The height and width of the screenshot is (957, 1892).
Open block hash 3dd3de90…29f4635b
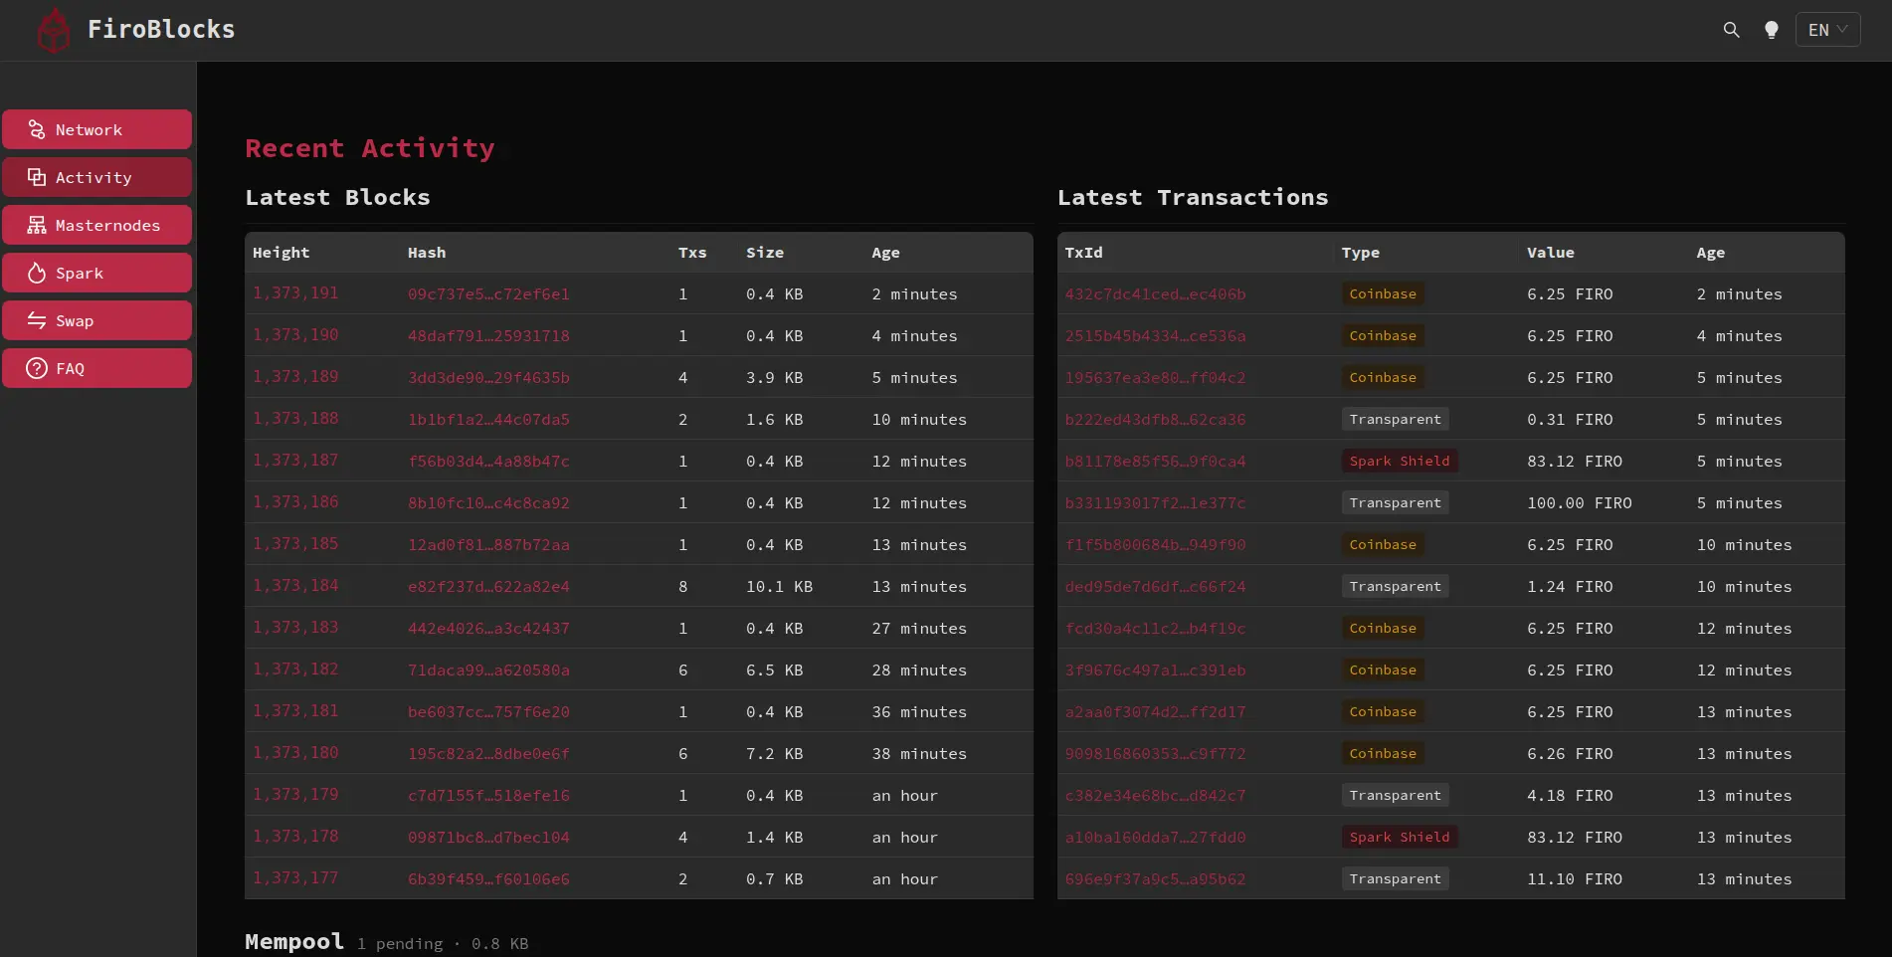488,378
